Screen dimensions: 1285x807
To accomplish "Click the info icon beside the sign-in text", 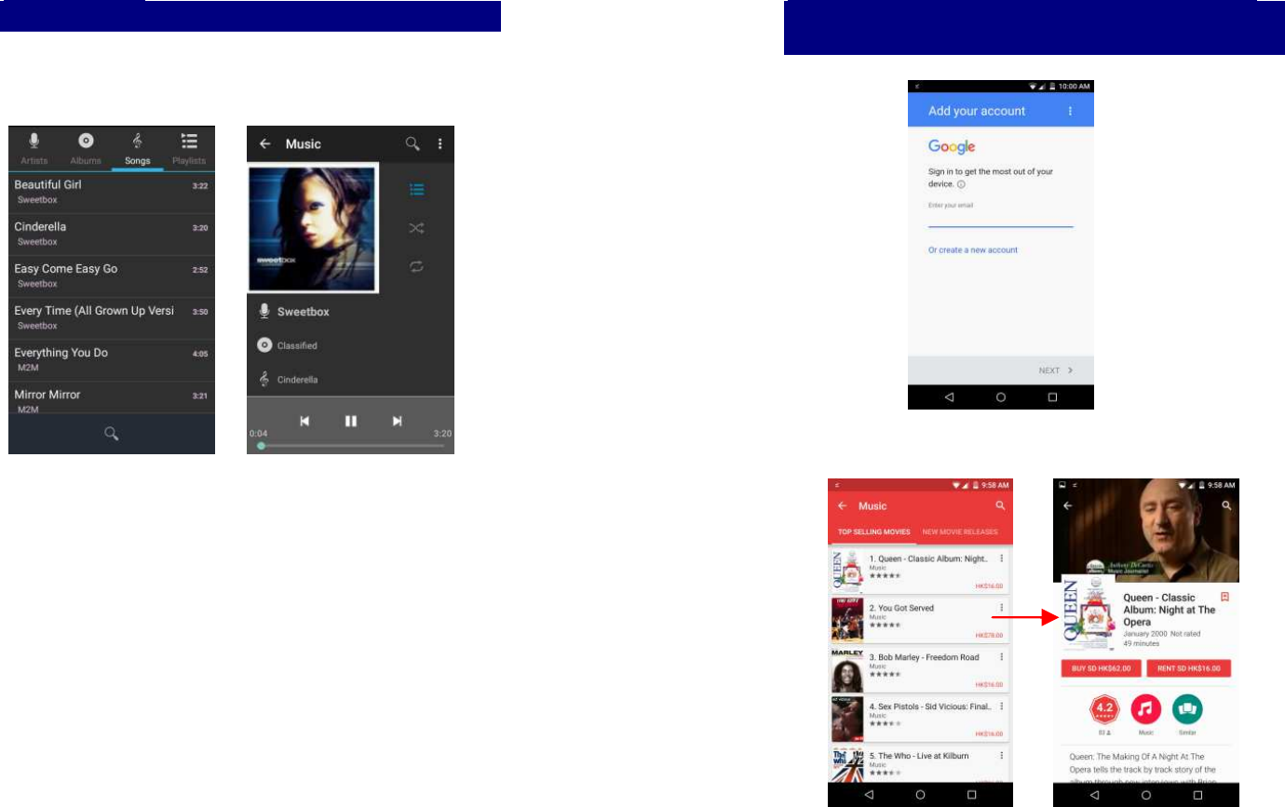I will click(961, 184).
